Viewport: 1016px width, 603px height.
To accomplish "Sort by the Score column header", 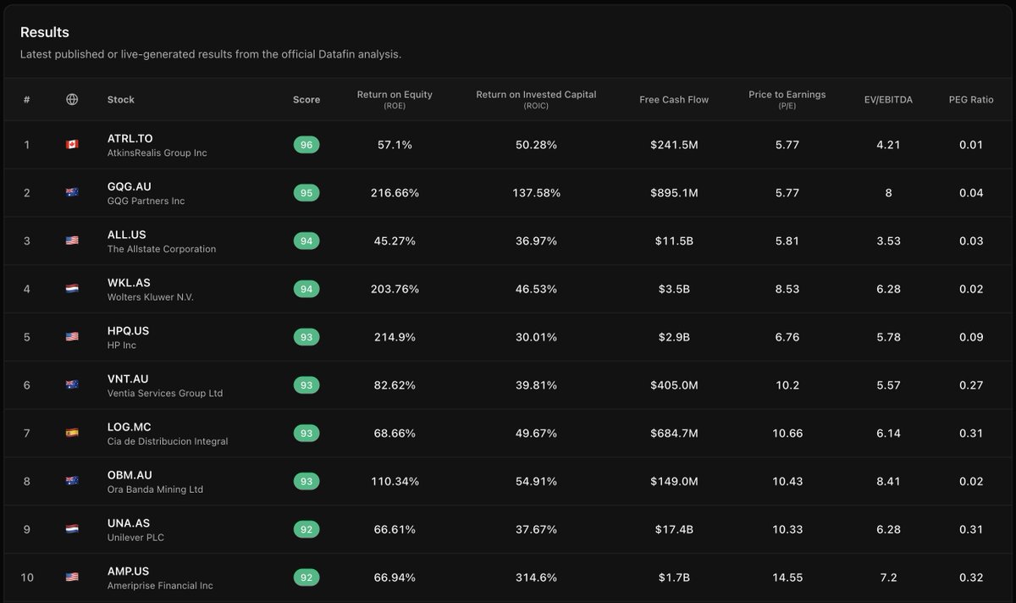I will click(x=306, y=100).
